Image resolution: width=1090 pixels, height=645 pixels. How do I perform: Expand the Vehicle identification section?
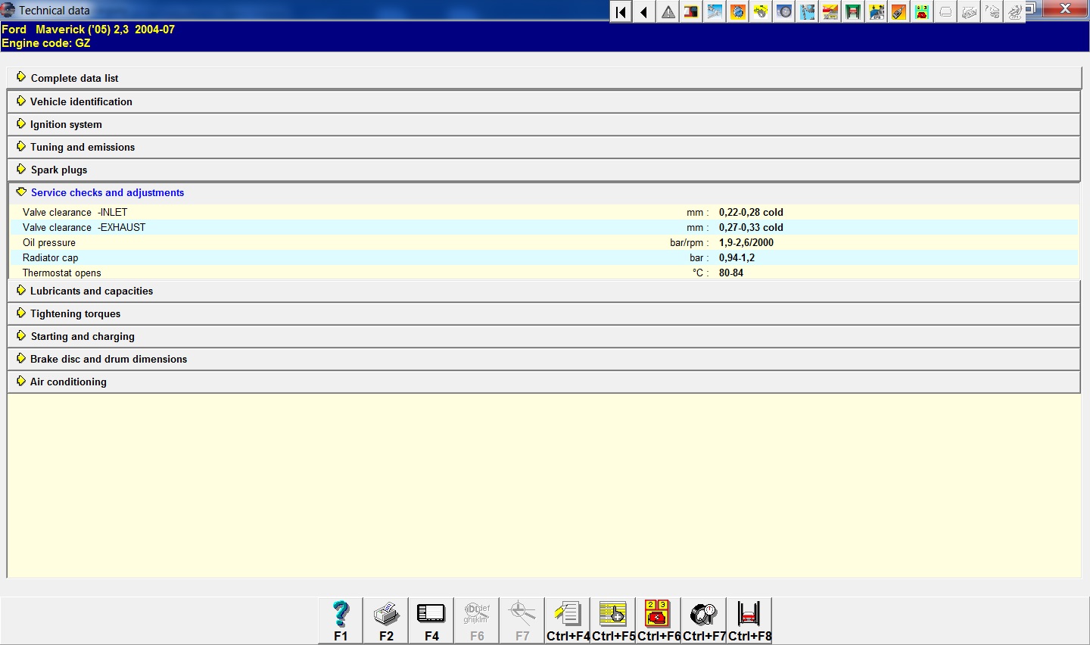coord(81,101)
